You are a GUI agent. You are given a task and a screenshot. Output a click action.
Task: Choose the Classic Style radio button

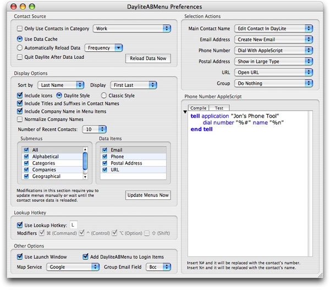103,95
